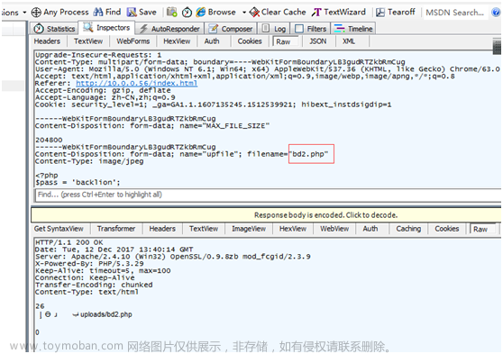Open the TextWizard tool
The width and height of the screenshot is (503, 354).
[338, 13]
